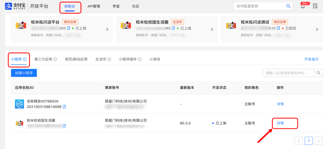Click the Alipay logo icon
Screen dimensions: 323x149
[9, 6]
